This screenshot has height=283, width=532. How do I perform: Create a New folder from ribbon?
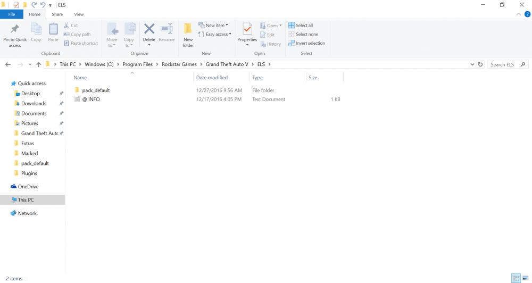click(188, 35)
